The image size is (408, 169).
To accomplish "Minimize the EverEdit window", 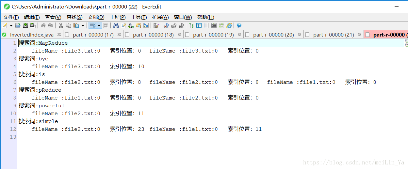I will [x=397, y=7].
